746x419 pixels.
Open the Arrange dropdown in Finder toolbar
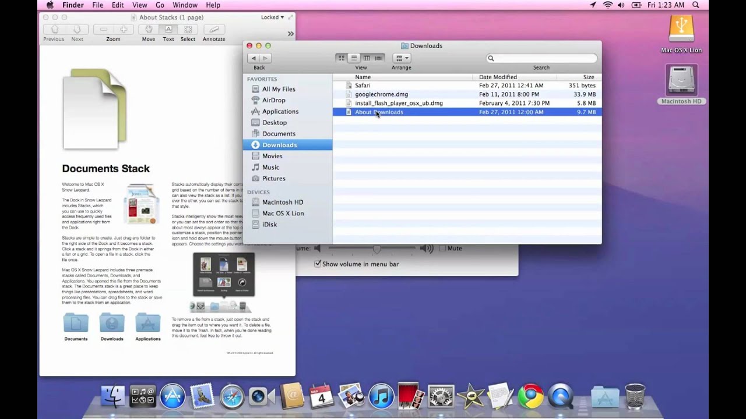coord(402,58)
